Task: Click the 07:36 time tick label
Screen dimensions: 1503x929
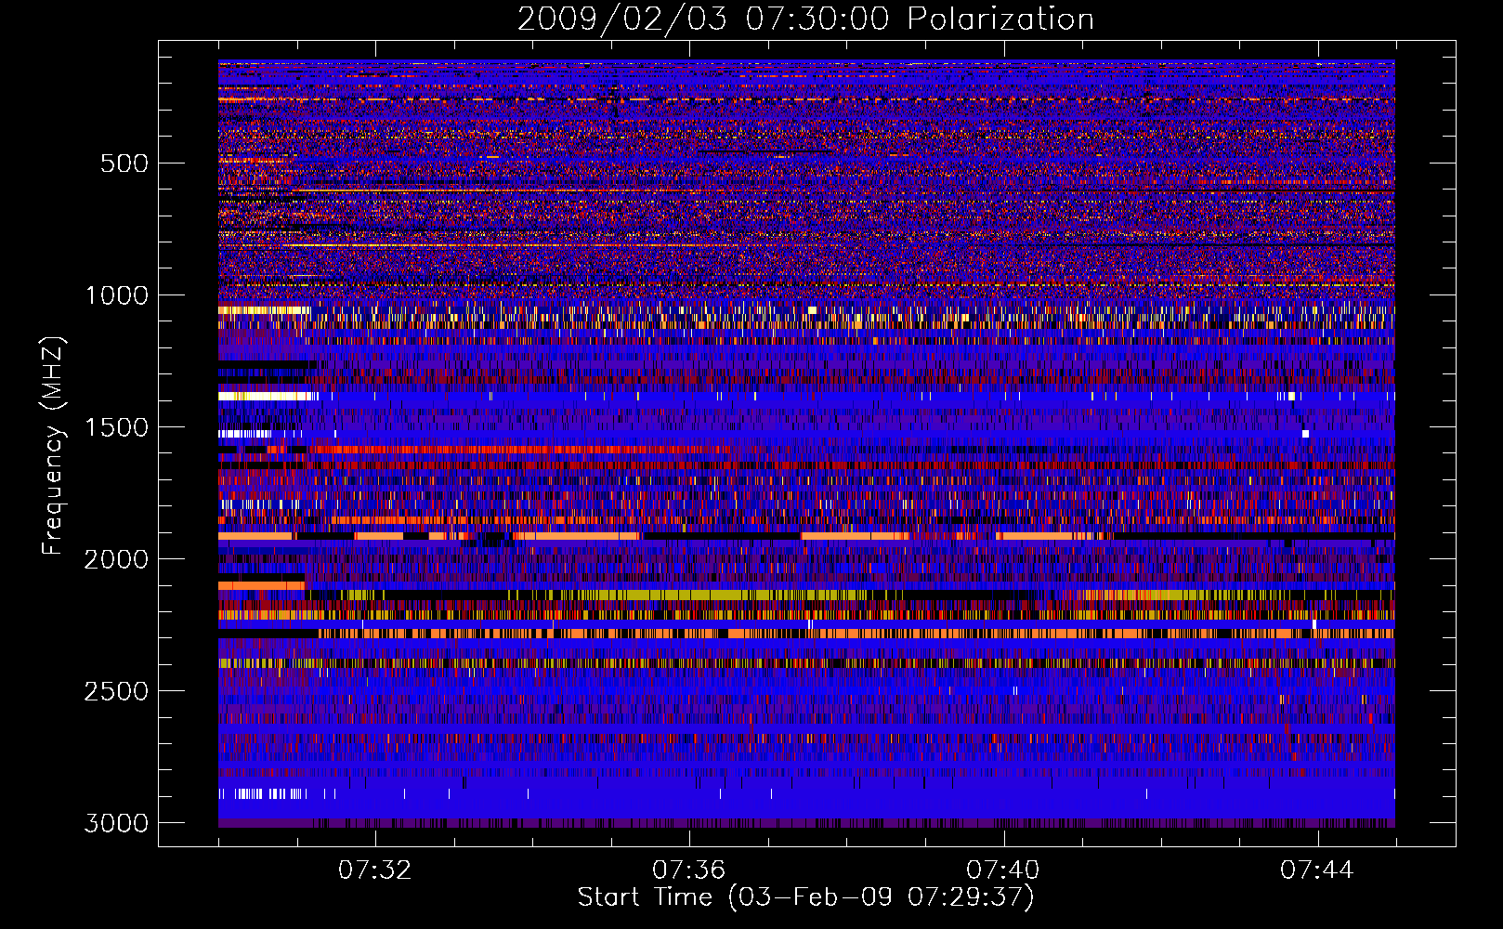Action: pos(688,870)
